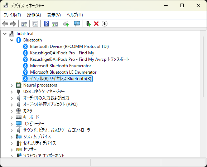Scan for hardware changes monitor icon
This screenshot has height=167, width=207.
point(77,24)
